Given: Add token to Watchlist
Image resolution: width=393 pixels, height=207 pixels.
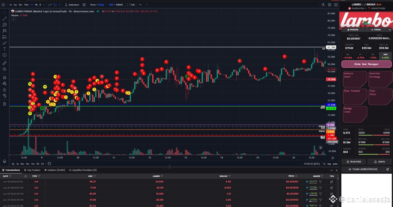Looking at the screenshot, I should click(354, 162).
